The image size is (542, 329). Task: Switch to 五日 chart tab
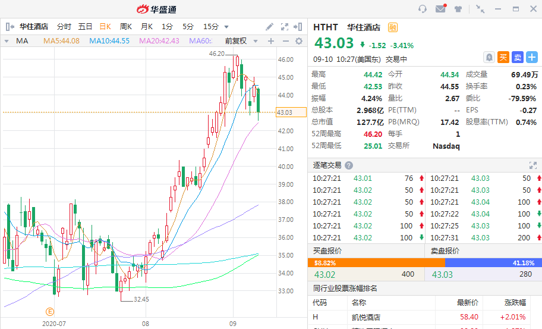click(x=85, y=27)
